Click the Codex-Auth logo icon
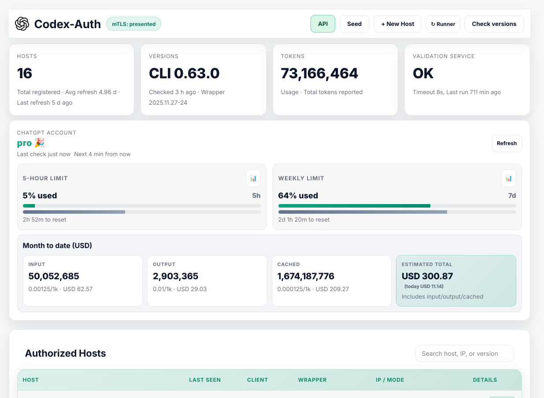544x398 pixels. click(22, 24)
